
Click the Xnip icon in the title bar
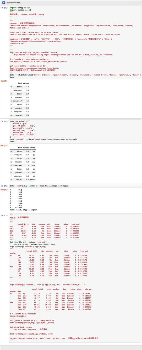(3, 2)
